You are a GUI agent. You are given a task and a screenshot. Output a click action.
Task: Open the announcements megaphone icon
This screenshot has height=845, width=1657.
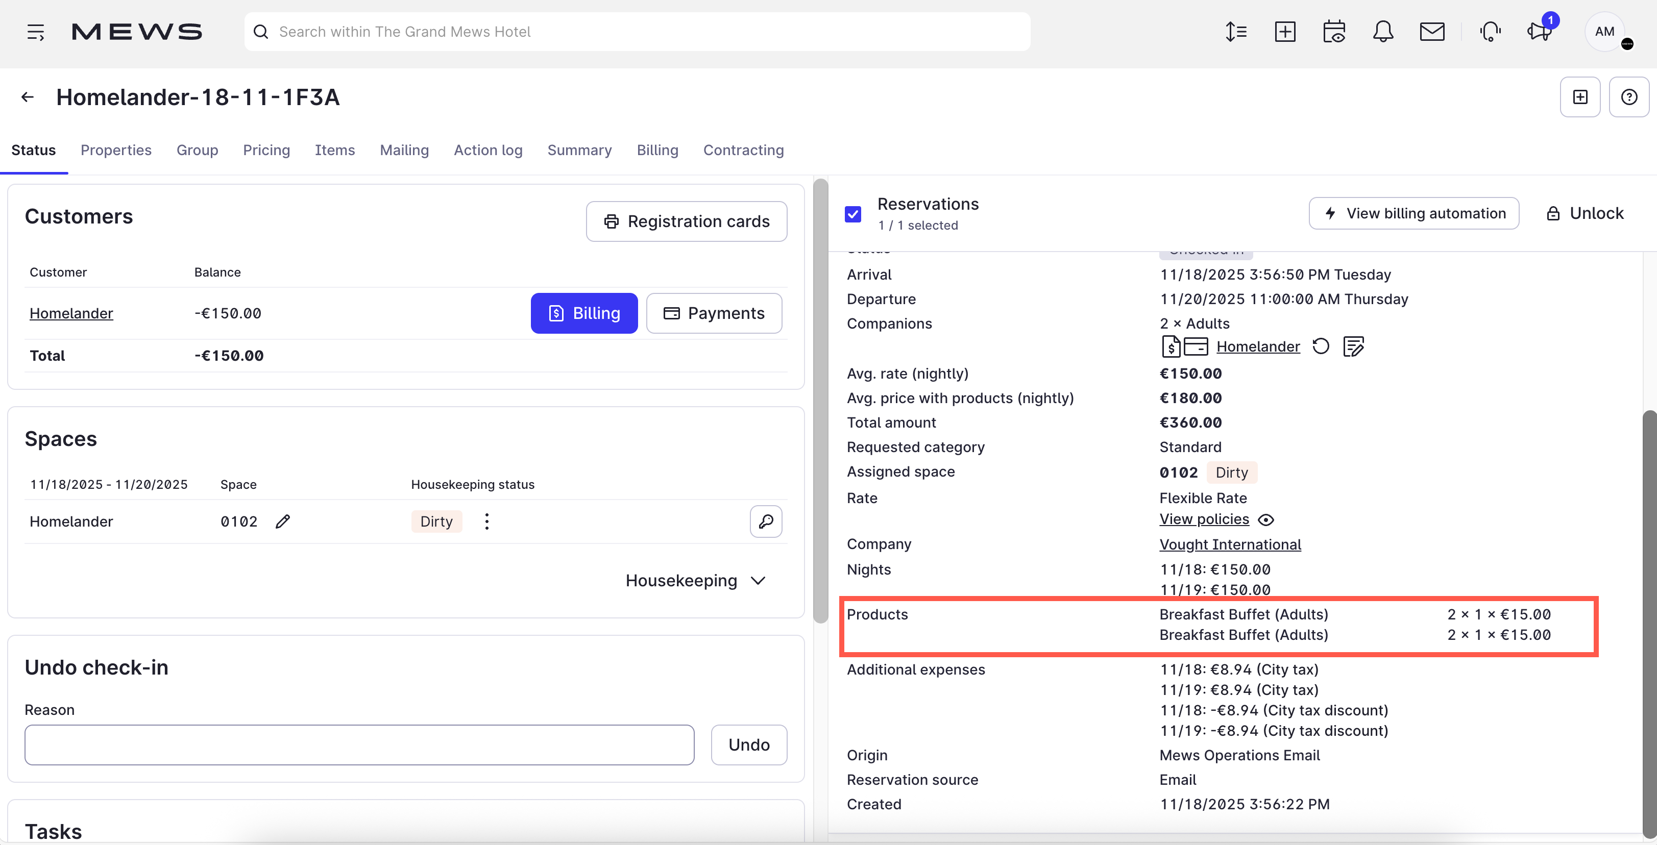1539,32
